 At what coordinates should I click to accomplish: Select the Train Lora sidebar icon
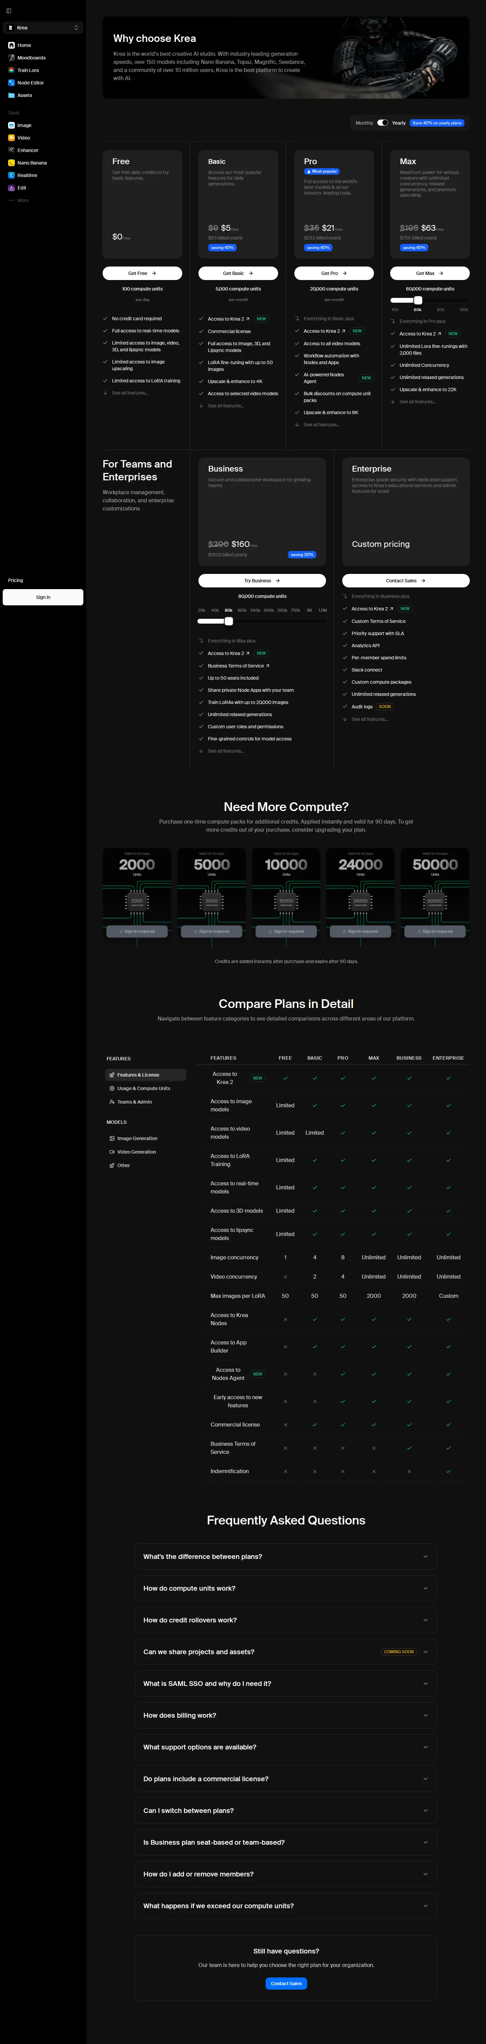[x=11, y=70]
